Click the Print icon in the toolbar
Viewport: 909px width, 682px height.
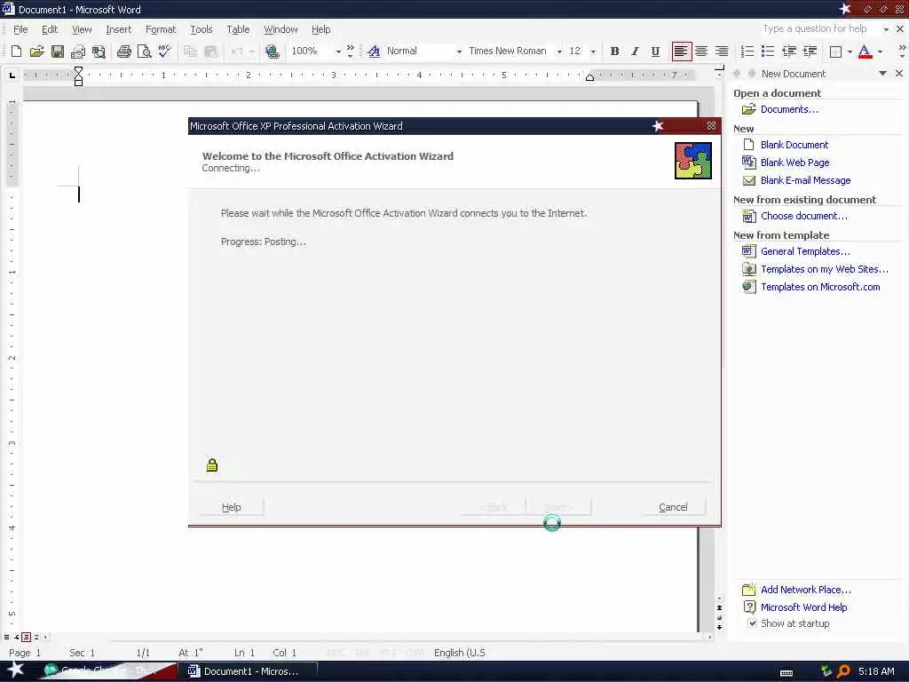(123, 51)
